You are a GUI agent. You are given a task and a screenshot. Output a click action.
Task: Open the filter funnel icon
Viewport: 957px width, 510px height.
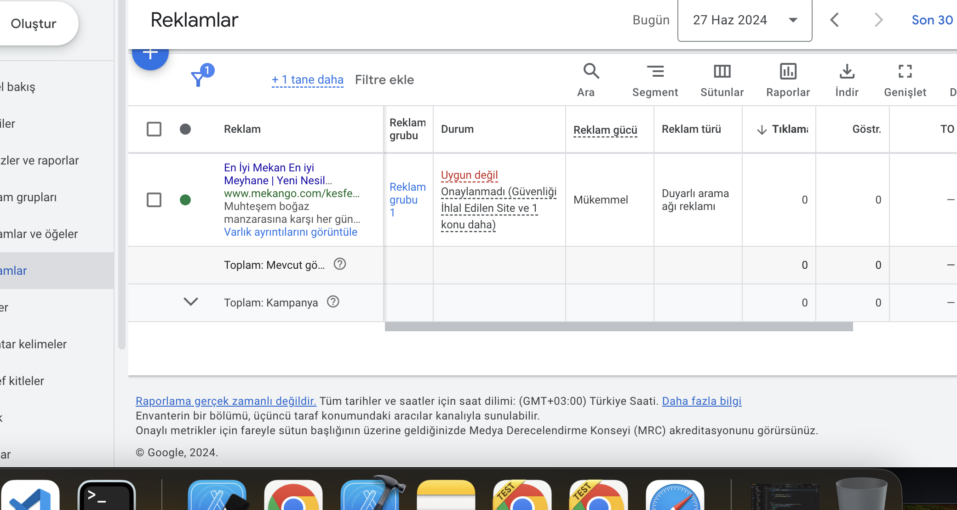[x=199, y=79]
